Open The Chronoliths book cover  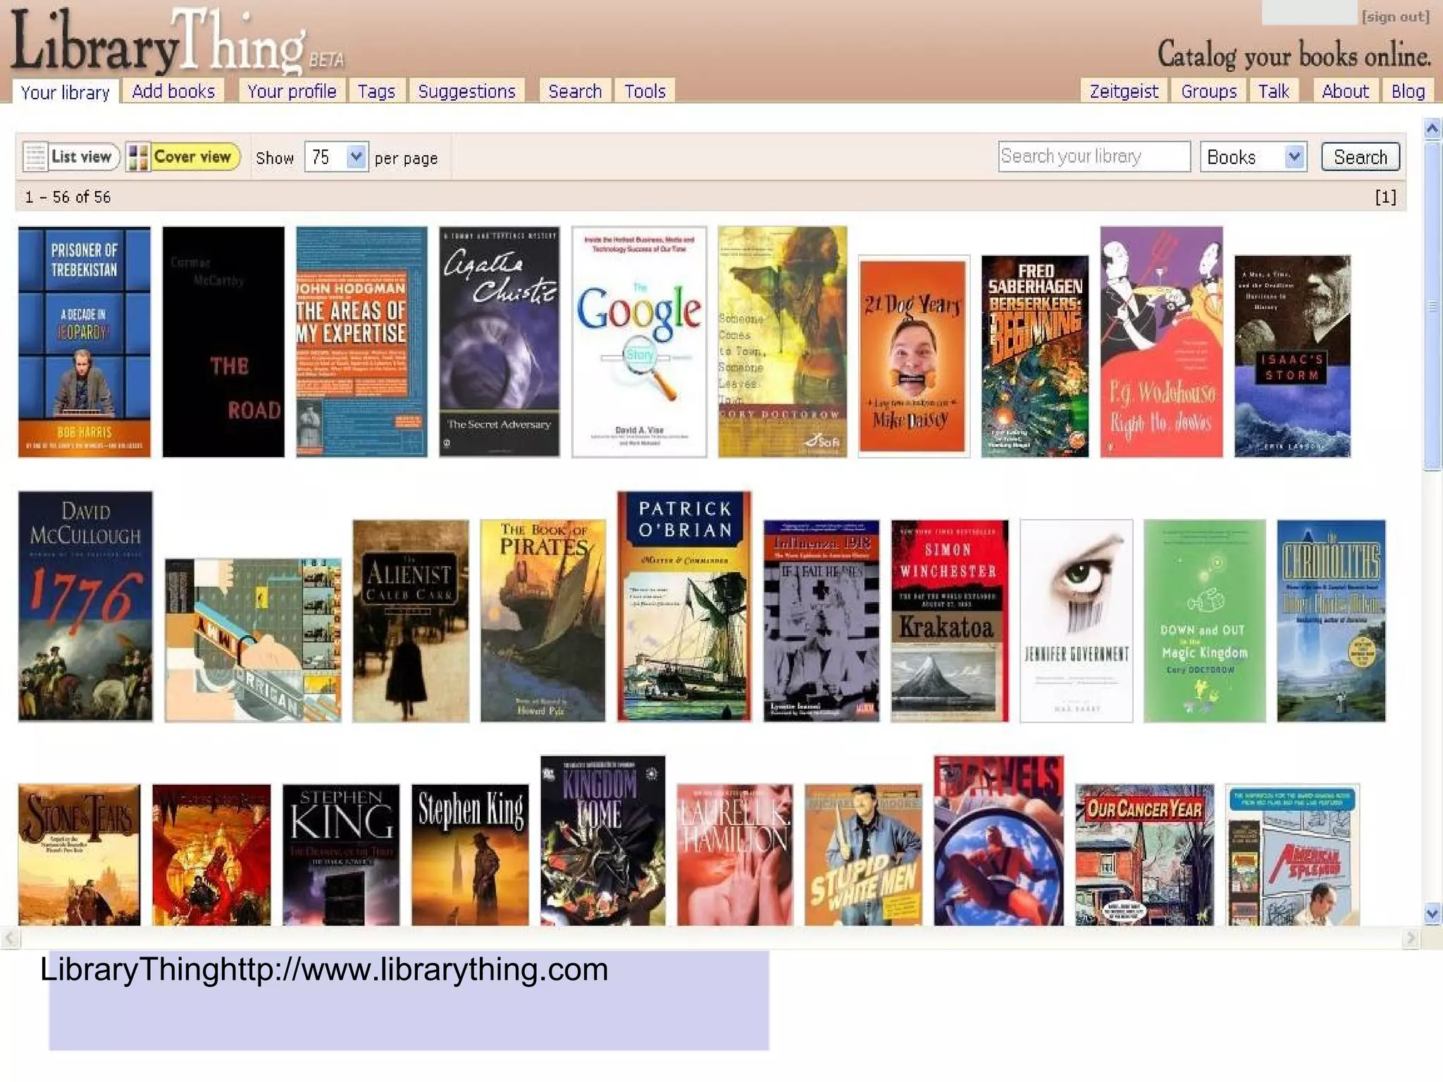(x=1332, y=621)
